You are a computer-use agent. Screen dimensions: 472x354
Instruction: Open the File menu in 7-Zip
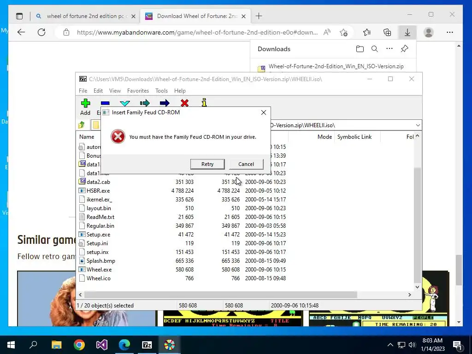(83, 91)
